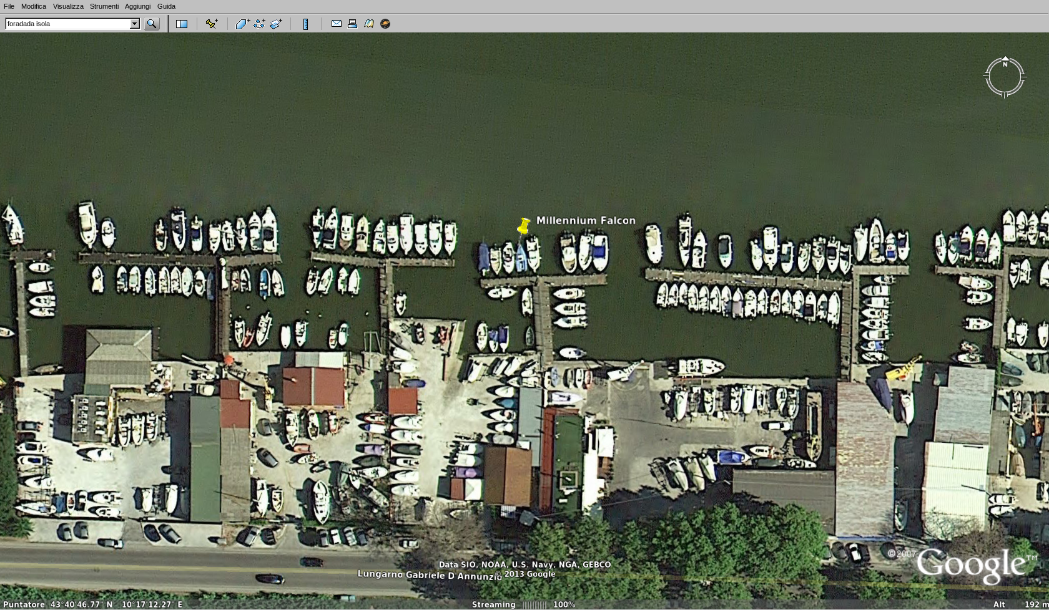The image size is (1049, 610).
Task: Add an image overlay from toolbar
Action: click(x=276, y=24)
